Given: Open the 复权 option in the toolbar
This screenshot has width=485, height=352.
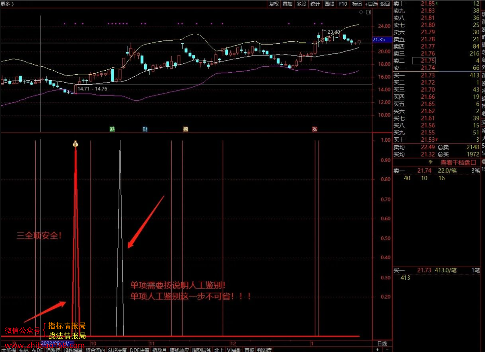Looking at the screenshot, I should [x=274, y=4].
